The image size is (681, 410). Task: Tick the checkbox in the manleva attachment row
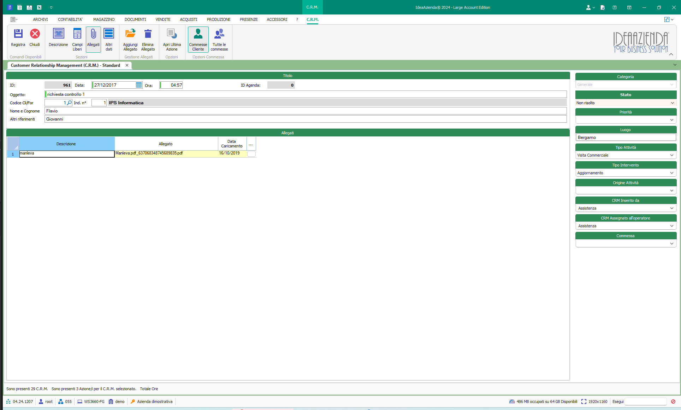(251, 154)
